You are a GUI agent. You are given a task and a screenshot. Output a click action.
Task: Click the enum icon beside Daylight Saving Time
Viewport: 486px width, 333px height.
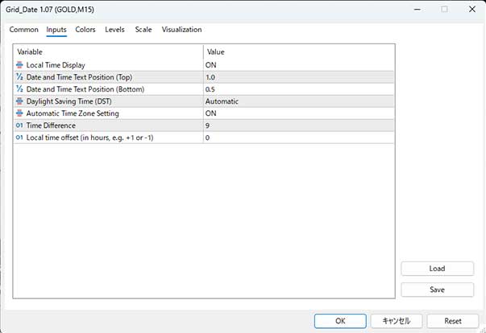point(19,101)
